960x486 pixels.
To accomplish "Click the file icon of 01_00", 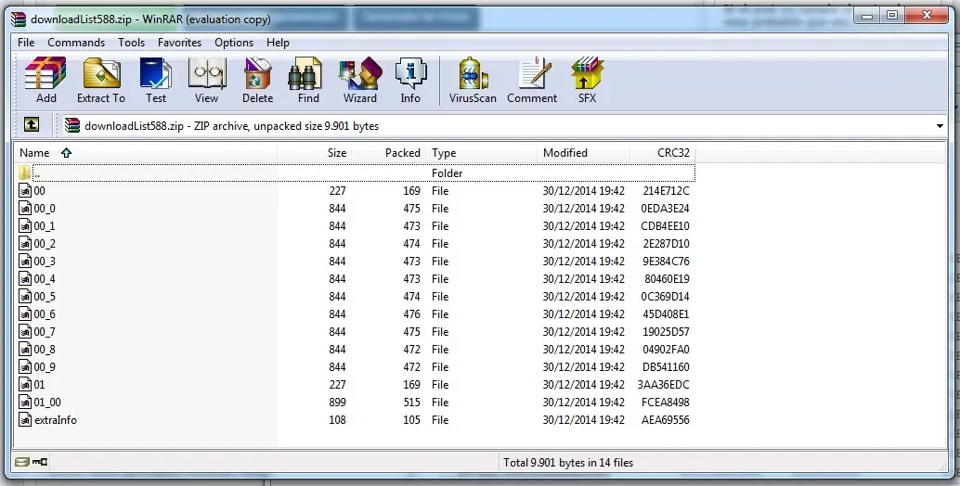I will tap(25, 403).
